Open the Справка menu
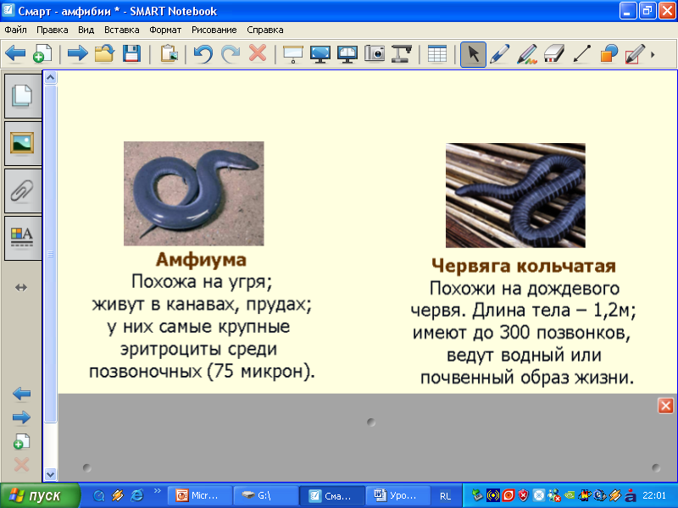Screen dimensions: 678x508 click(x=265, y=30)
